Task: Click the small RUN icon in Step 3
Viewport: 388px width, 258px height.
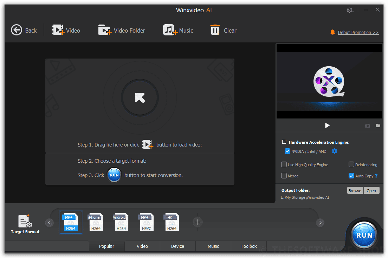Action: (114, 175)
